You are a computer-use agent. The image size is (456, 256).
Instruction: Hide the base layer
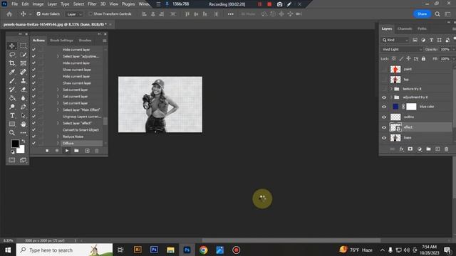(x=384, y=138)
